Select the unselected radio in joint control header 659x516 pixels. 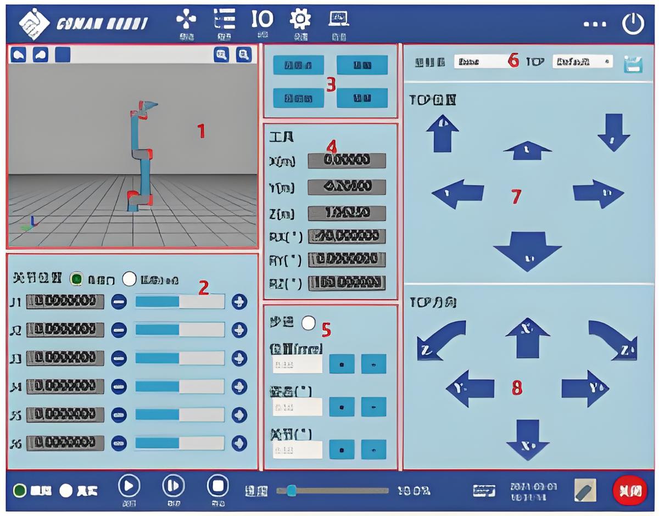pyautogui.click(x=129, y=279)
